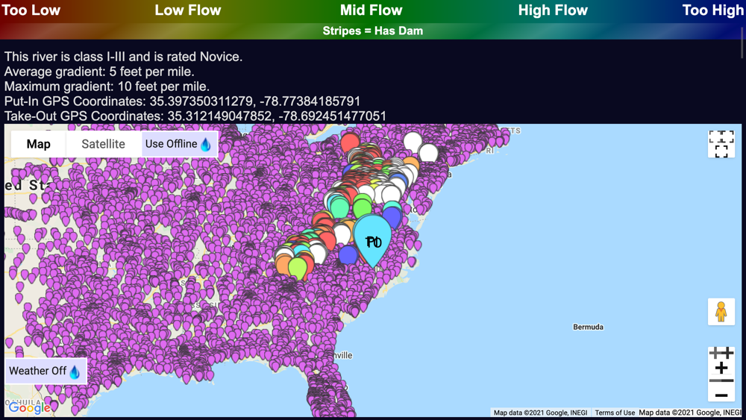Click the 'Stripes = Has Dam' legend text
Image resolution: width=746 pixels, height=420 pixels.
pyautogui.click(x=372, y=31)
